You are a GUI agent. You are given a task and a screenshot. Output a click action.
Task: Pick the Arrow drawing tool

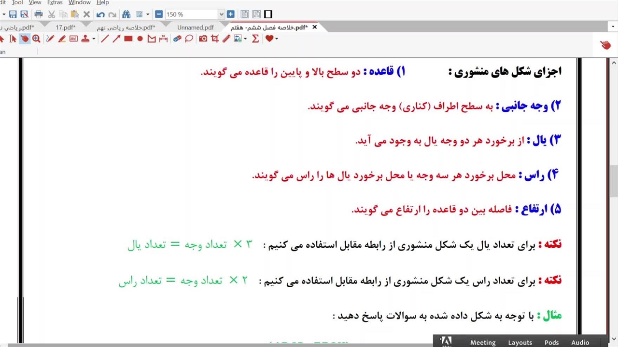[116, 39]
